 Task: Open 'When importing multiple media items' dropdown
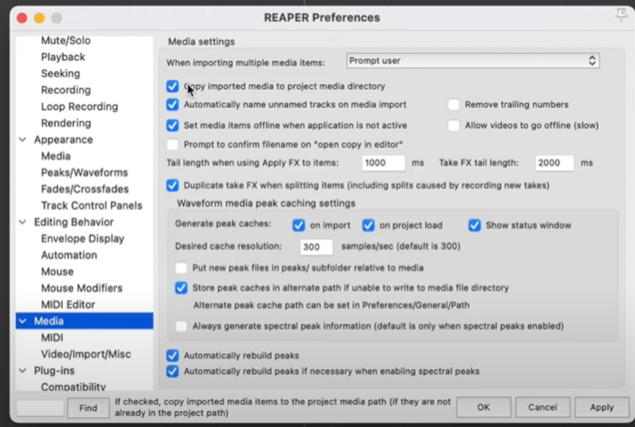click(x=472, y=61)
